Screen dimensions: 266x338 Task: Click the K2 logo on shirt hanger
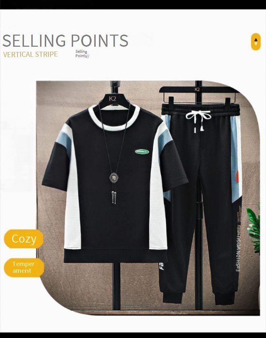point(112,98)
